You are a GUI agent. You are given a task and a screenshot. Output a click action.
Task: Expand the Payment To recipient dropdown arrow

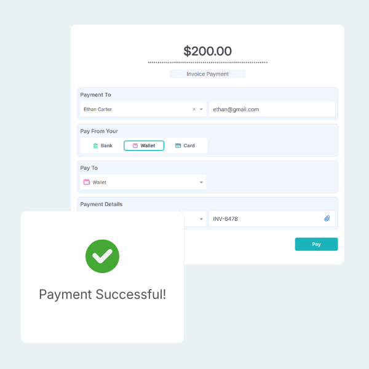click(x=201, y=109)
